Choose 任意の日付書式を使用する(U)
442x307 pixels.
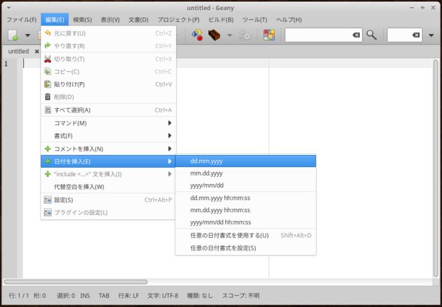[245, 235]
